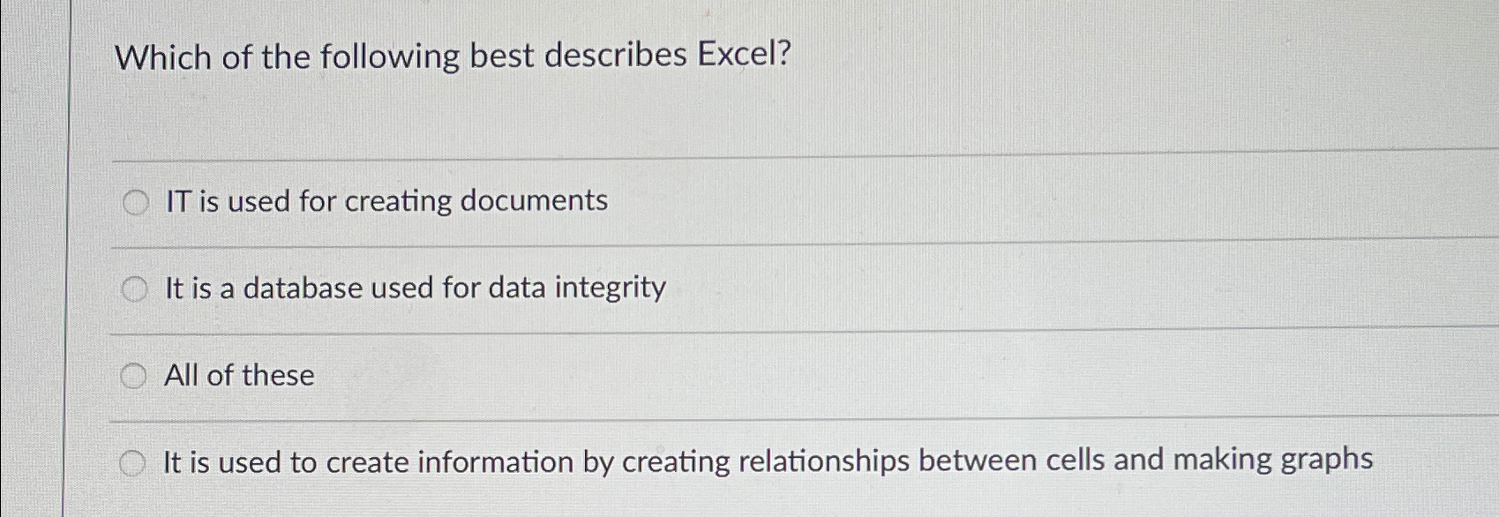This screenshot has width=1499, height=517.
Task: Click the answer text 'All of these'
Action: click(236, 375)
